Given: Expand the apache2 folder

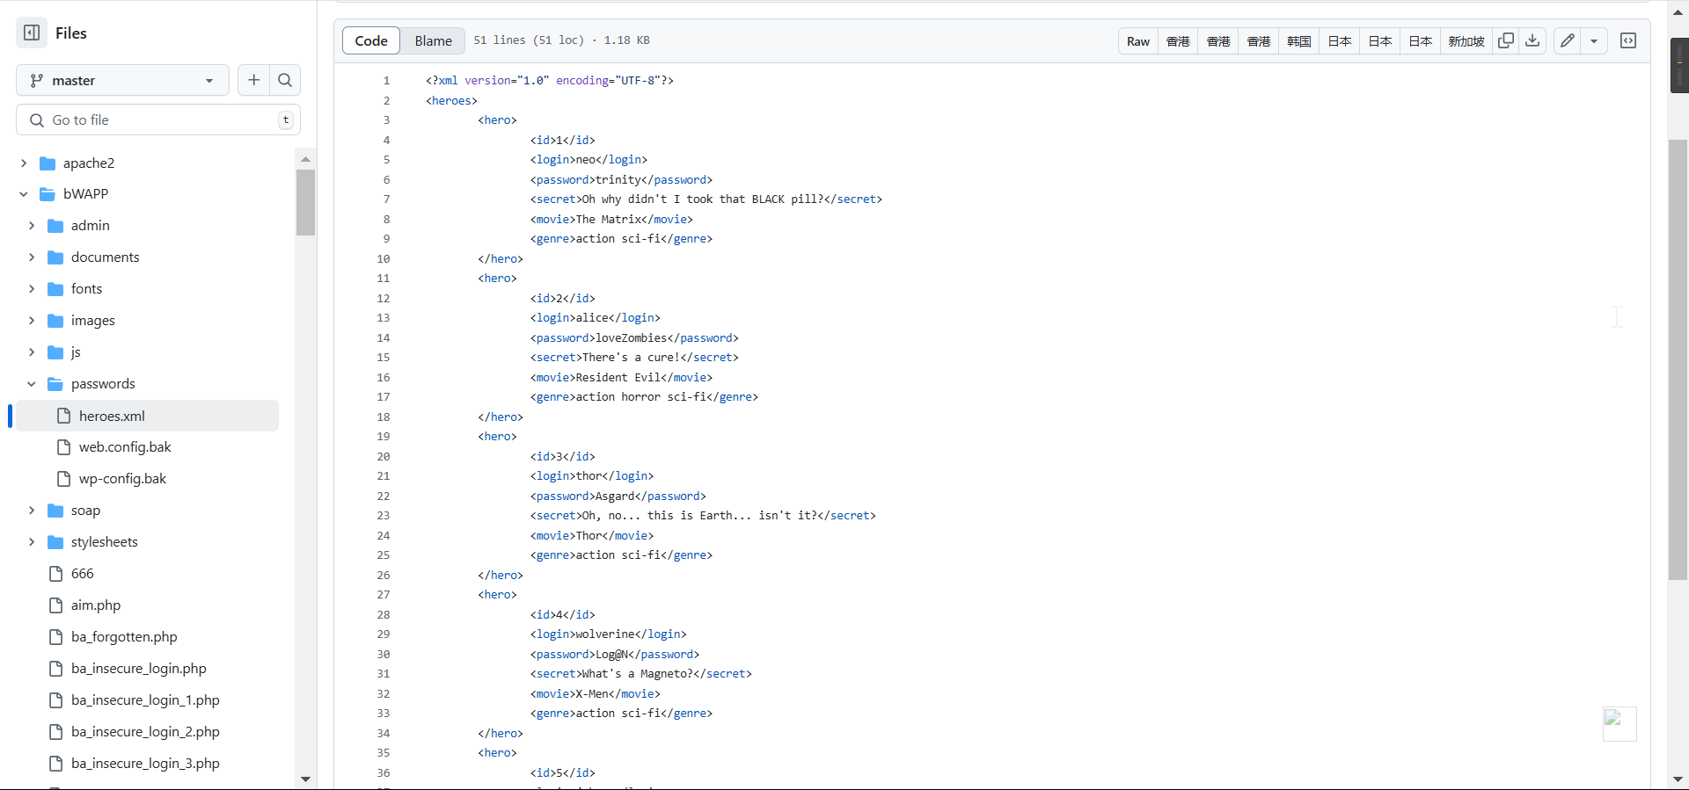Looking at the screenshot, I should tap(24, 163).
